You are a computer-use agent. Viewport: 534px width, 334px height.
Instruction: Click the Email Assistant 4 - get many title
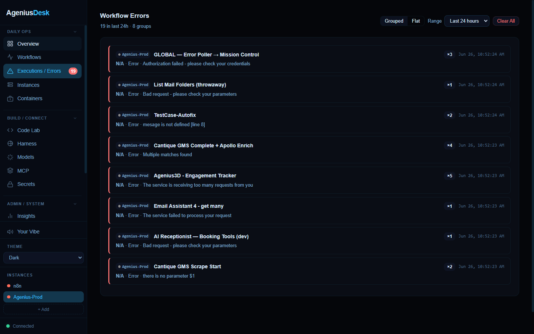click(188, 206)
